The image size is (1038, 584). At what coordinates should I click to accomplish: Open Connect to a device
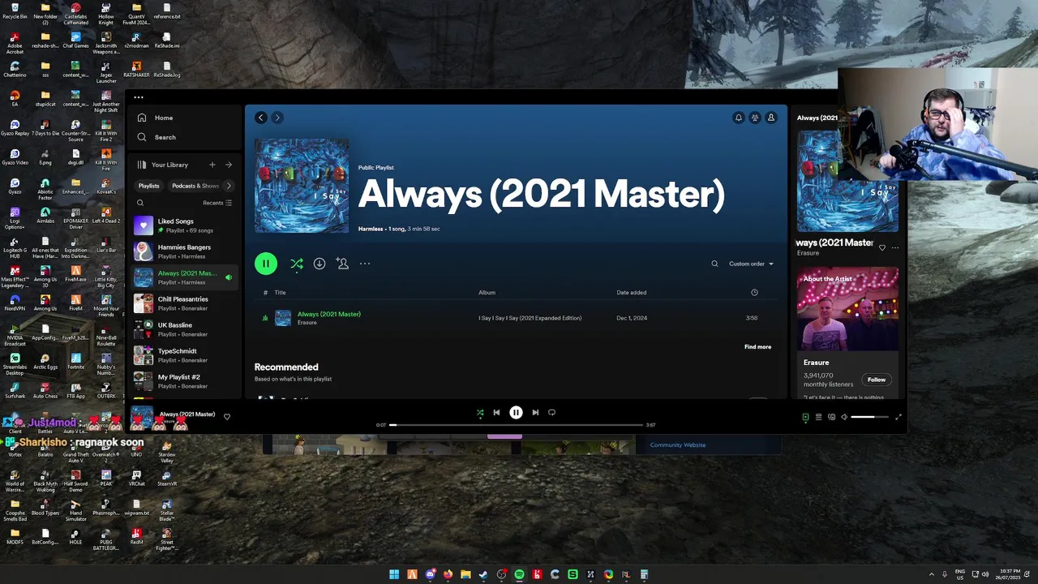[831, 417]
